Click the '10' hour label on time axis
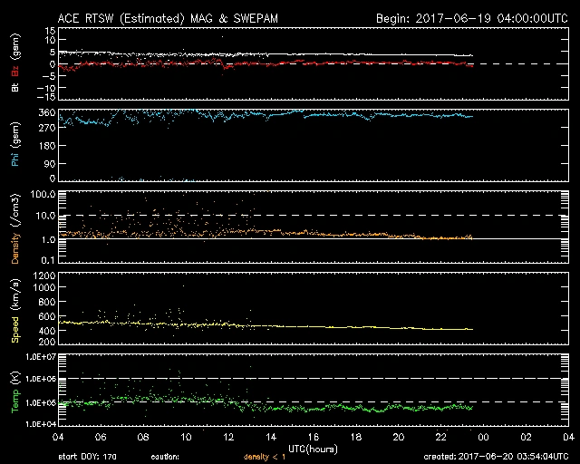The width and height of the screenshot is (580, 464). pos(186,438)
